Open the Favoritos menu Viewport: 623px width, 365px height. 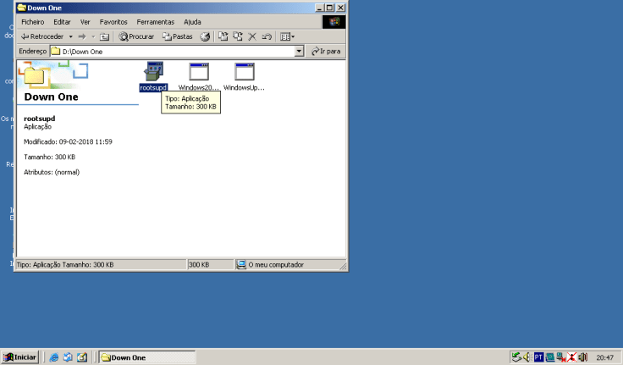click(x=113, y=21)
